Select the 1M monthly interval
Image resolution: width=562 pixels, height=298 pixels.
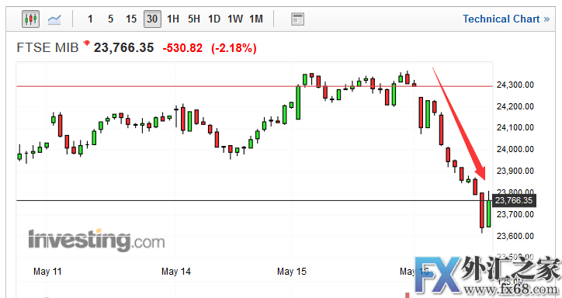point(256,19)
